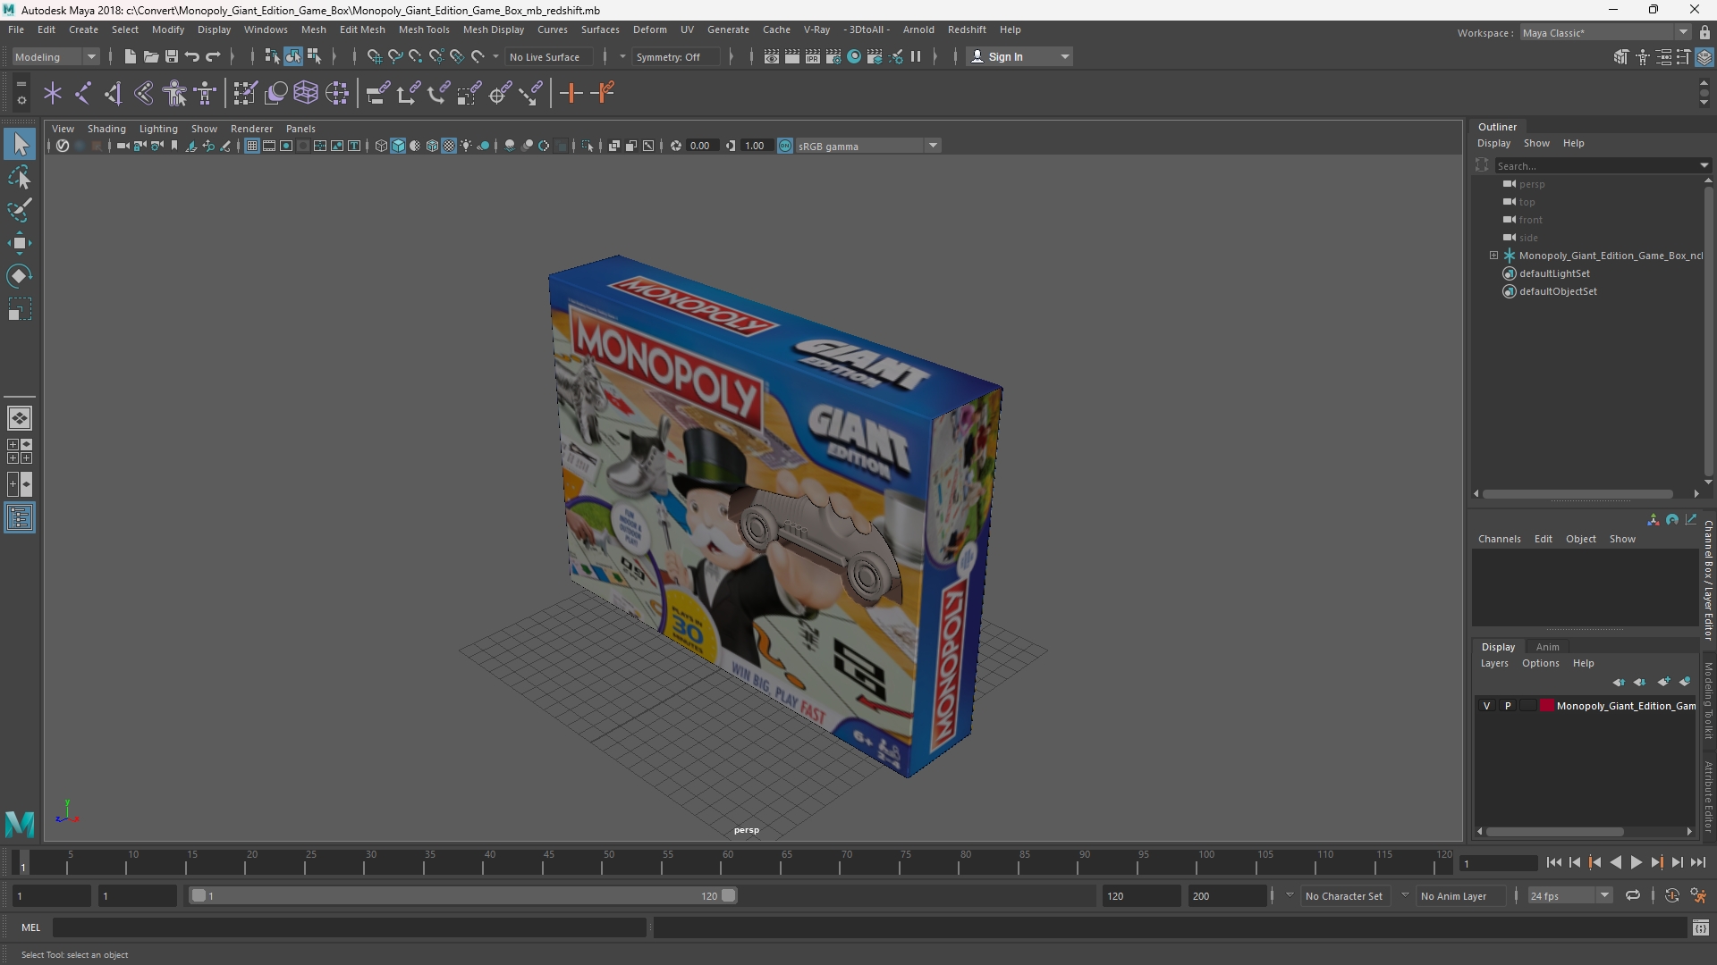
Task: Toggle P playback flag of Monopoly layer
Action: 1508,706
